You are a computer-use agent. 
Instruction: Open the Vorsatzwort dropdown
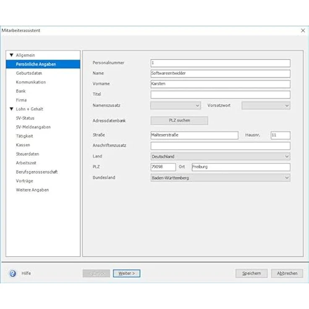tap(266, 106)
